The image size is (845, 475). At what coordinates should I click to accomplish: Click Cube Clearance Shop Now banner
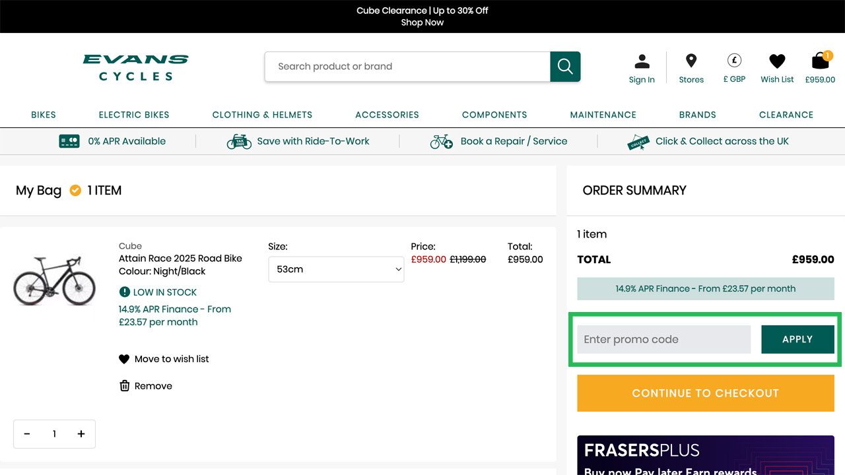(x=422, y=16)
